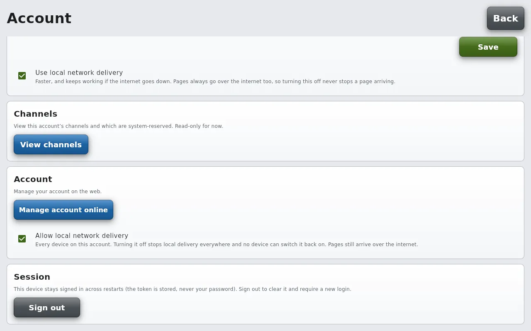Open View channels

pos(51,144)
